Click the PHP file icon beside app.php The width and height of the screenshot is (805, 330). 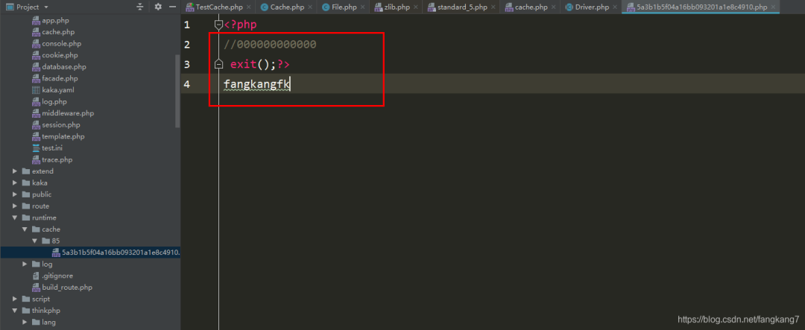(x=36, y=21)
